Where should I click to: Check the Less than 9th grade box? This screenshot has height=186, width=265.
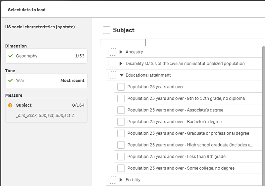(121, 156)
